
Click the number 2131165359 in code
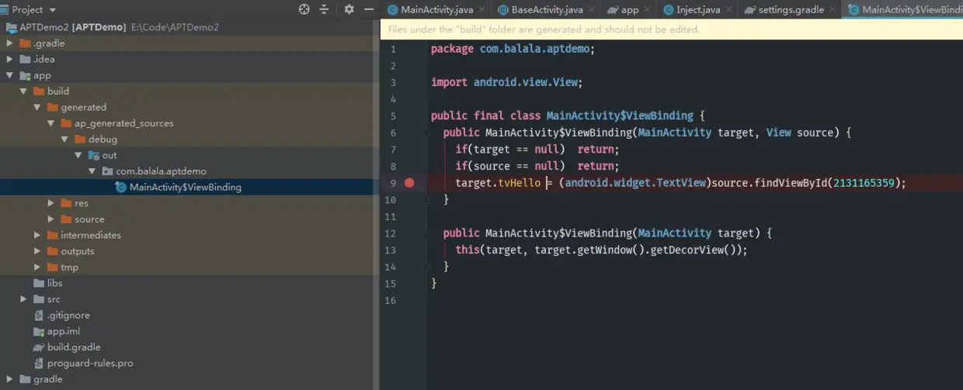(864, 183)
